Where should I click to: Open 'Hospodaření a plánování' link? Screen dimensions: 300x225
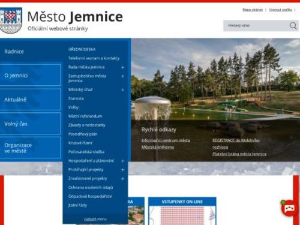pyautogui.click(x=91, y=161)
